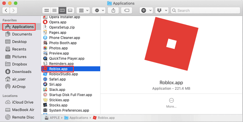Click APPLE in the path bar

tap(52, 118)
